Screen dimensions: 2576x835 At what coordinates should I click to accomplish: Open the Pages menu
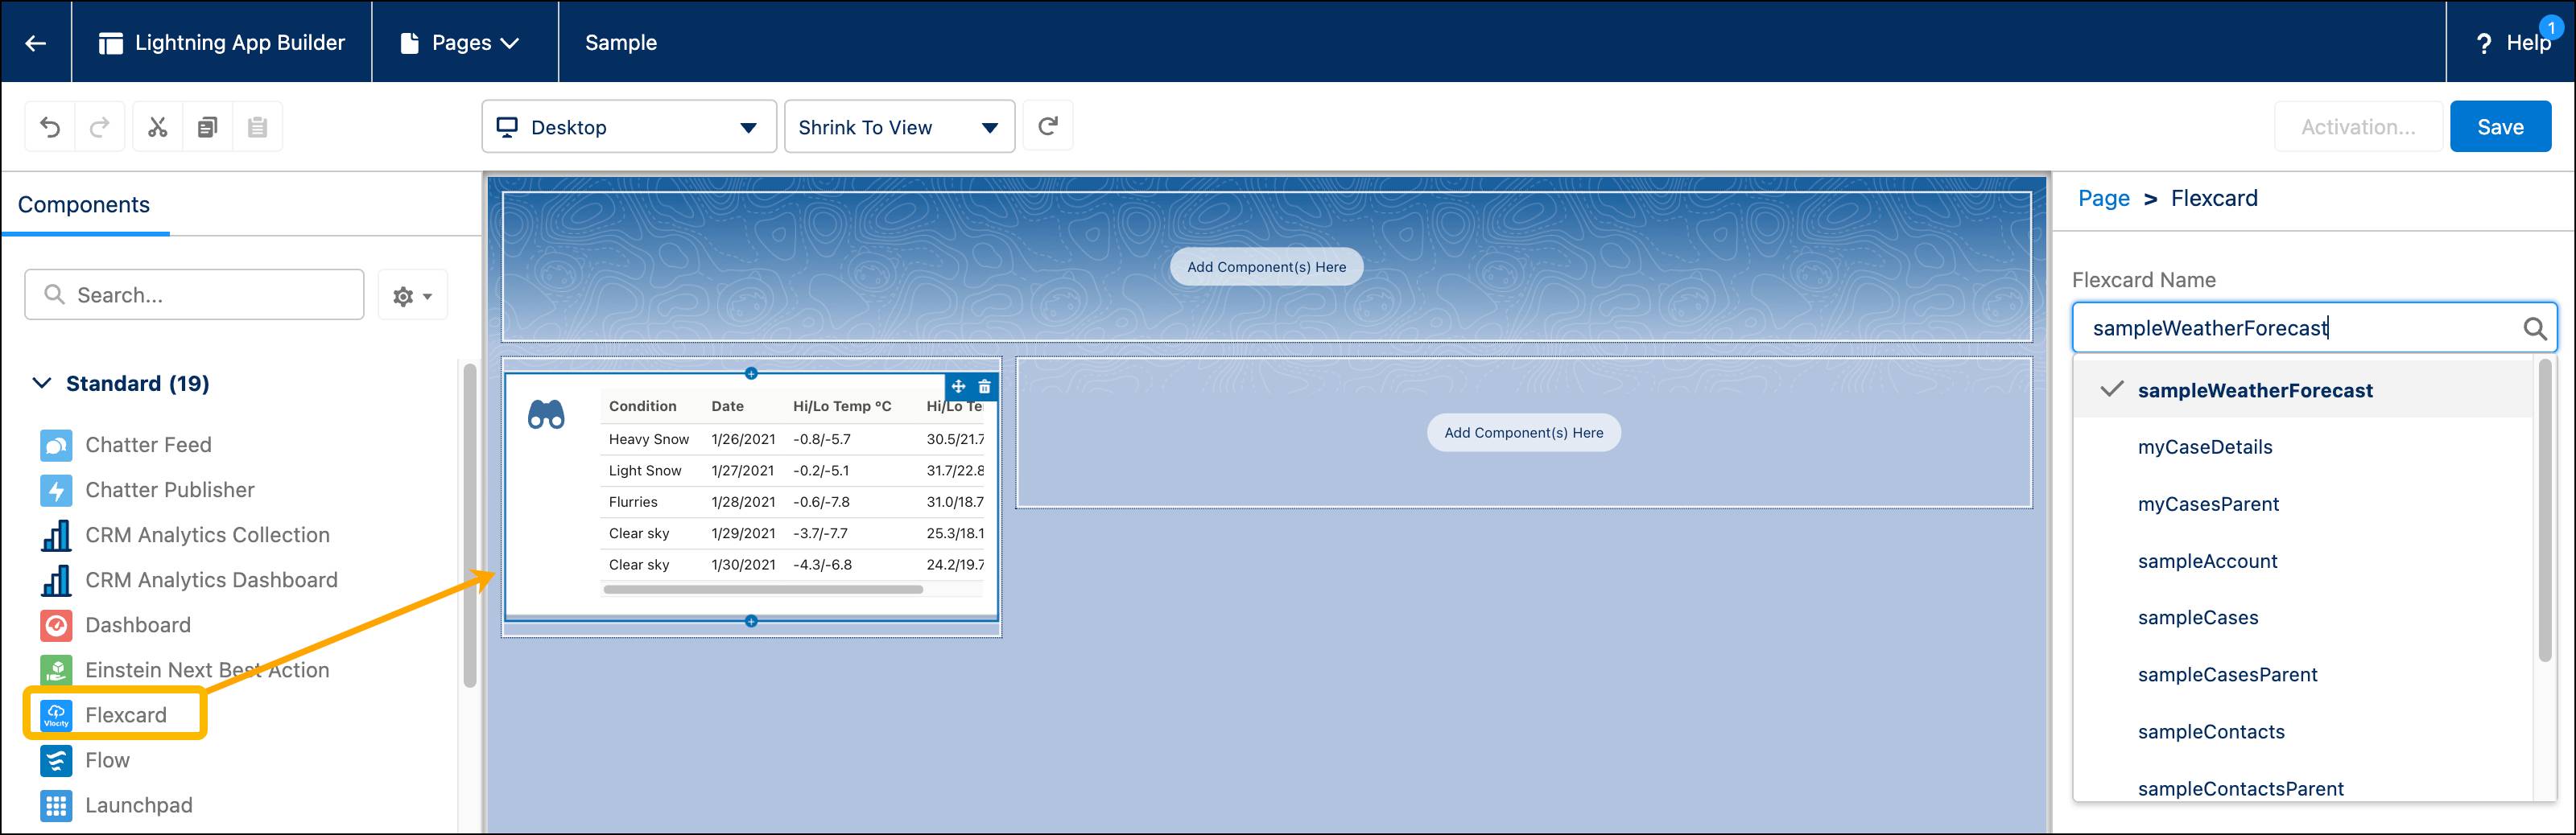coord(463,42)
